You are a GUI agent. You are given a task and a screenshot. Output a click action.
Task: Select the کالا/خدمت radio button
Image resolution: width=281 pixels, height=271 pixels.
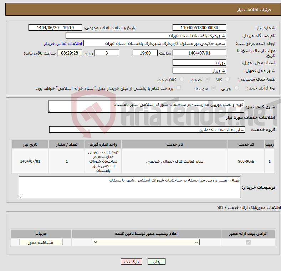click(x=182, y=79)
